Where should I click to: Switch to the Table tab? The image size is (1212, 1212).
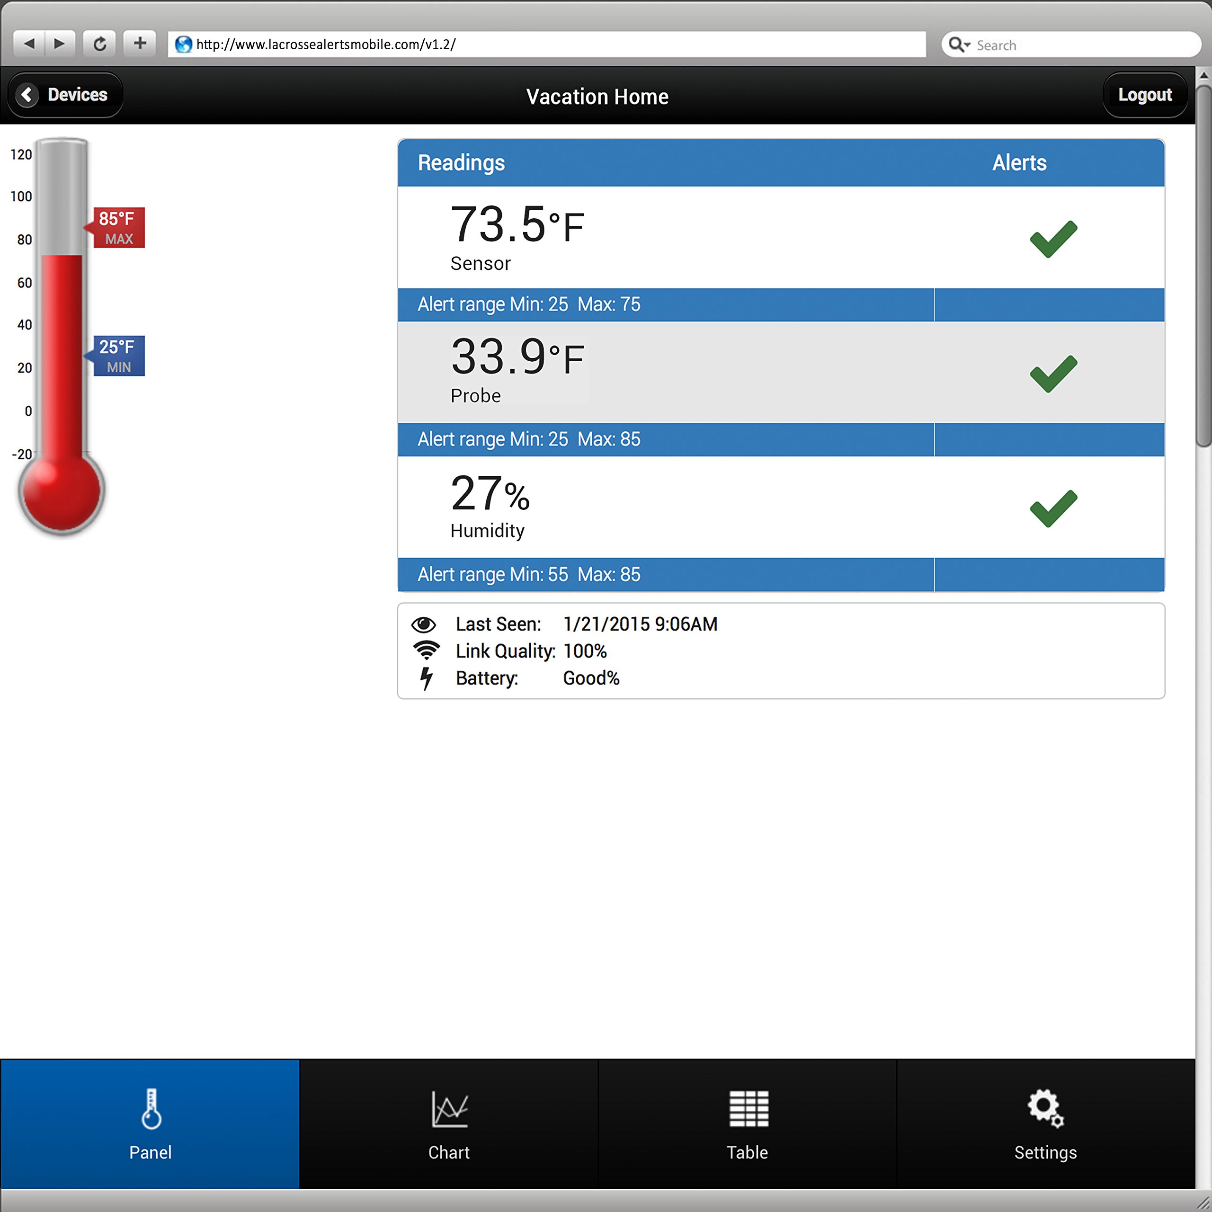click(x=747, y=1124)
